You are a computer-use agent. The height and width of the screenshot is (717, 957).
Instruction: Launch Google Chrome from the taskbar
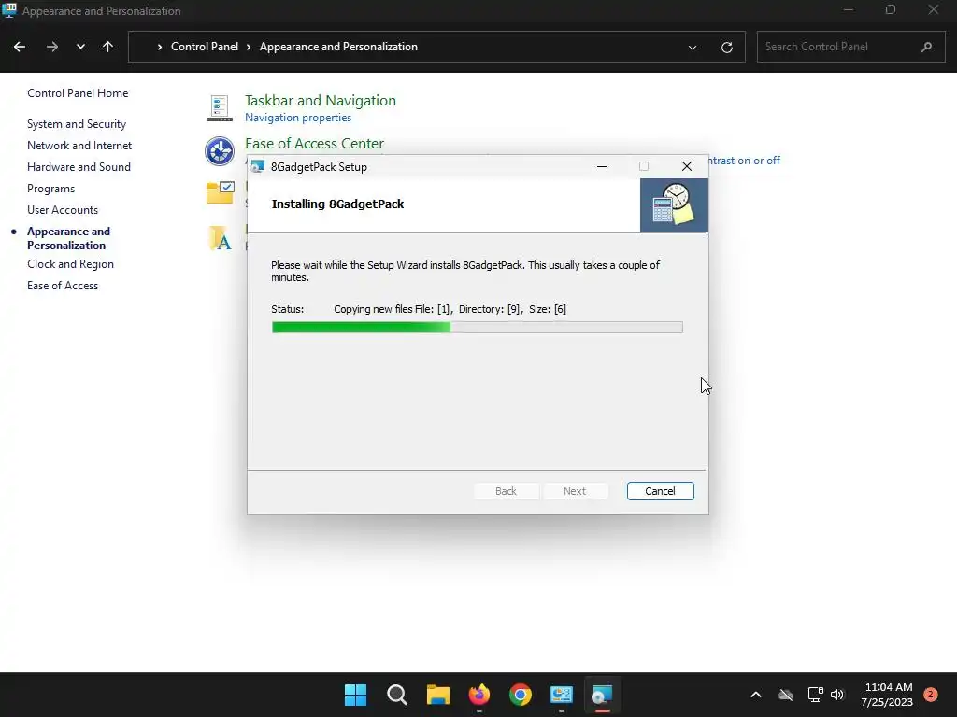coord(520,695)
